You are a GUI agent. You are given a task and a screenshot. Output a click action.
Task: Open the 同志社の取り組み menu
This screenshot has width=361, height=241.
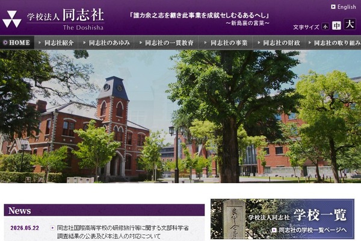pyautogui.click(x=333, y=43)
